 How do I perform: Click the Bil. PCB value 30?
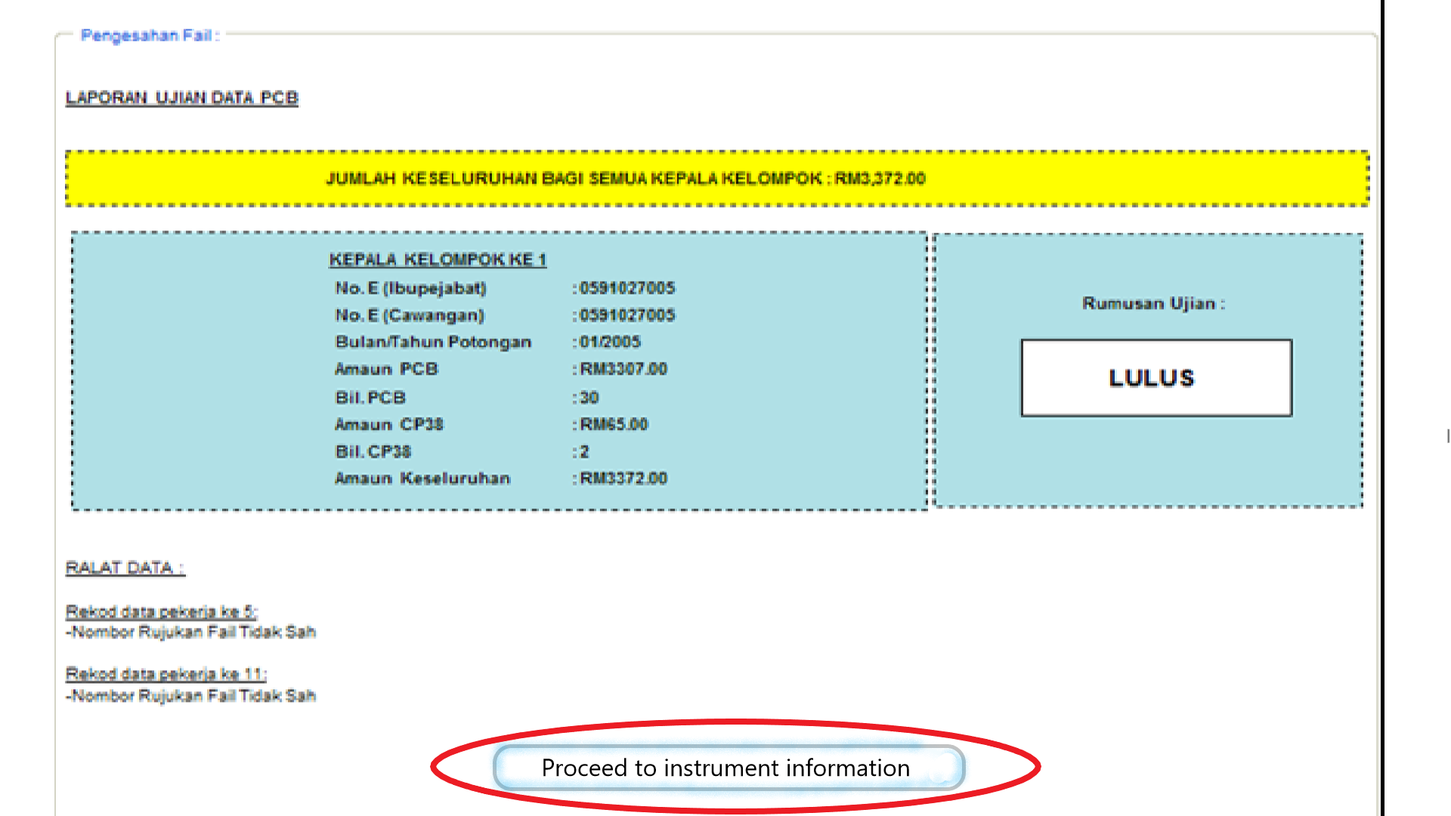[x=589, y=397]
